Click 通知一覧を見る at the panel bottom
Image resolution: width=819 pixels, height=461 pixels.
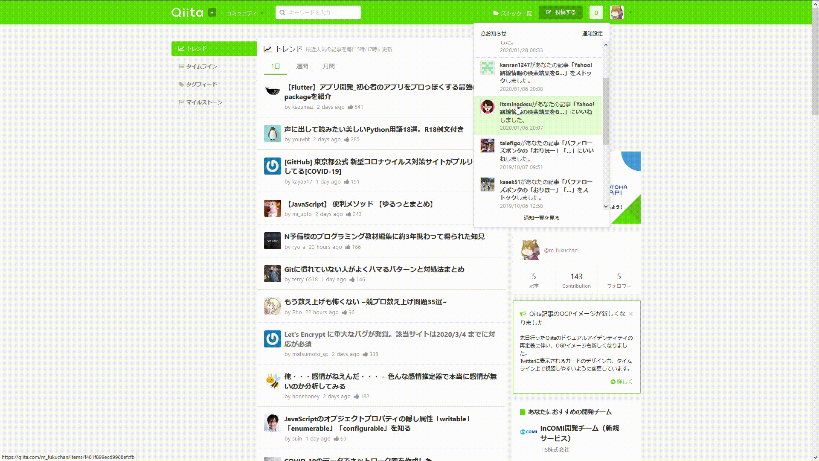(x=541, y=218)
